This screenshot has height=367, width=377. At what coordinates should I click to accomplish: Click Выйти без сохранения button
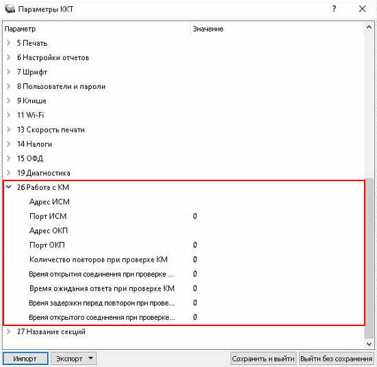click(336, 359)
